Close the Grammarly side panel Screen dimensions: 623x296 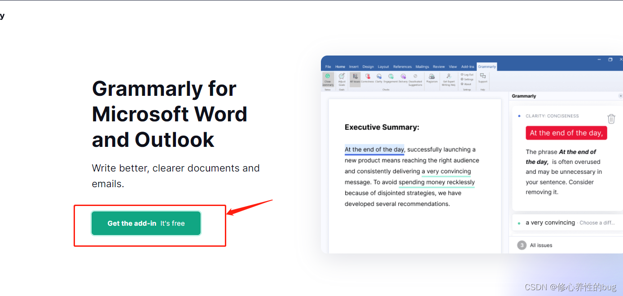click(621, 96)
